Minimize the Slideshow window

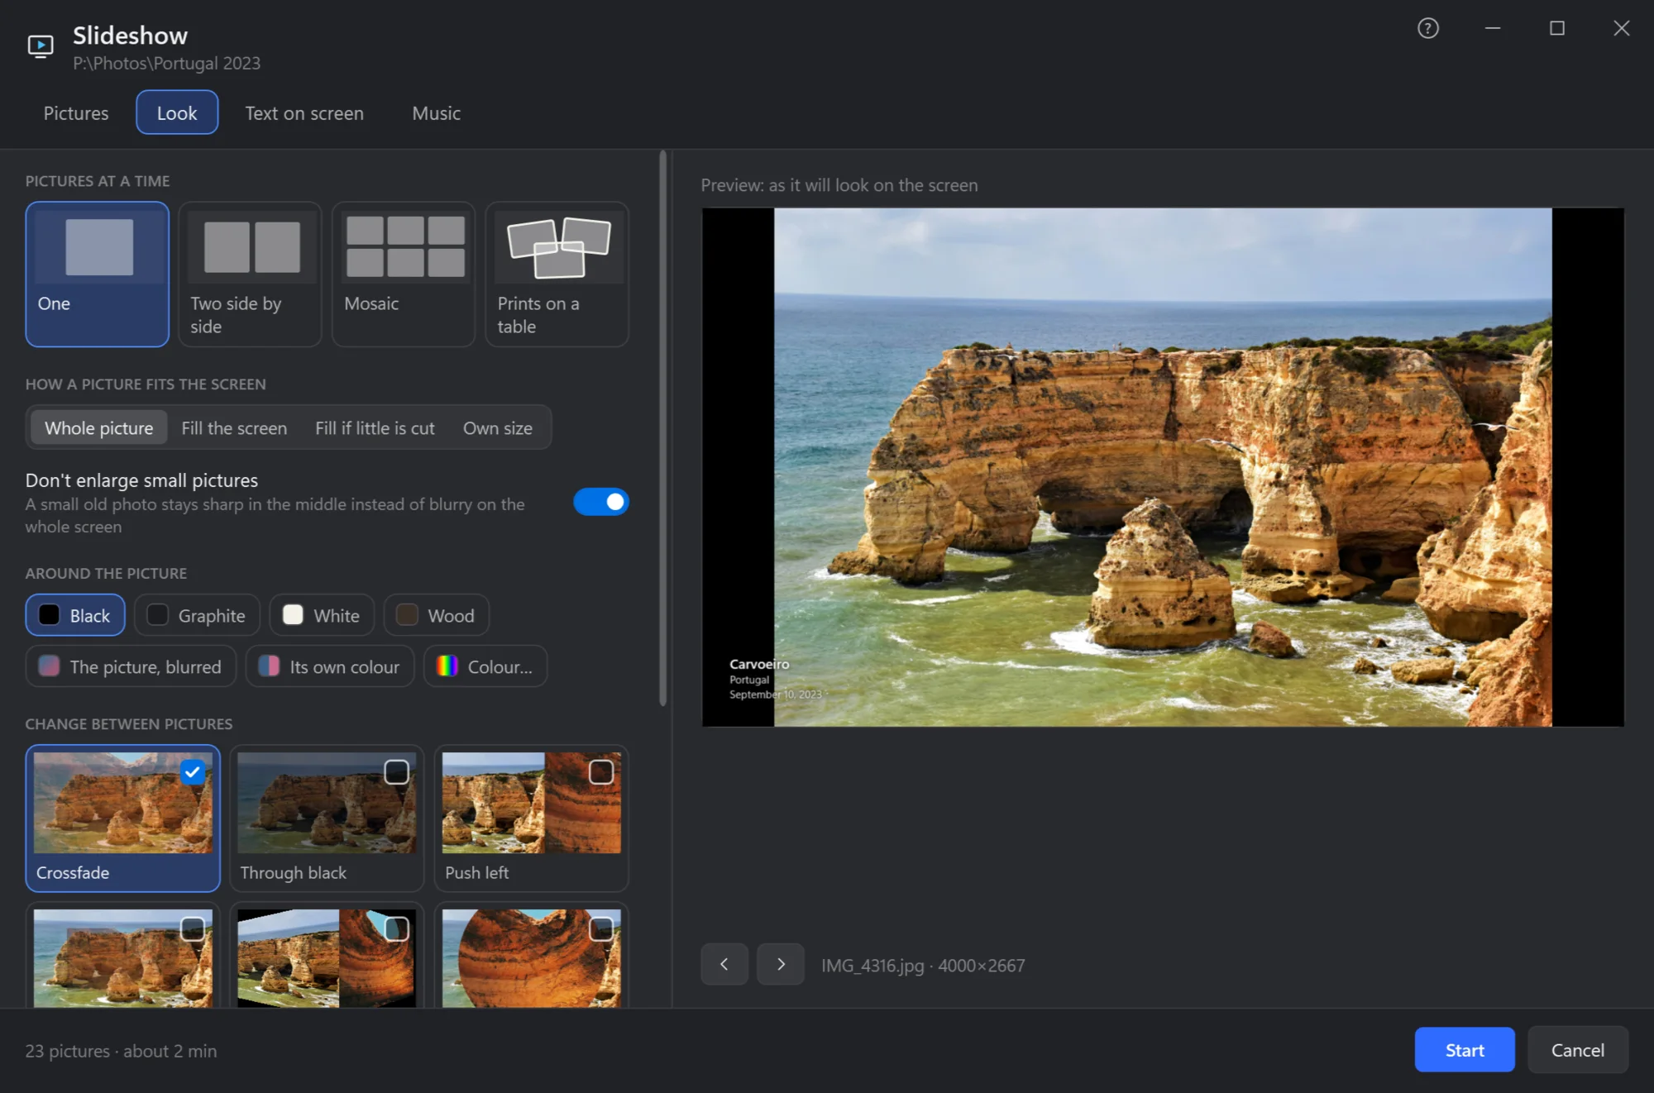tap(1493, 28)
